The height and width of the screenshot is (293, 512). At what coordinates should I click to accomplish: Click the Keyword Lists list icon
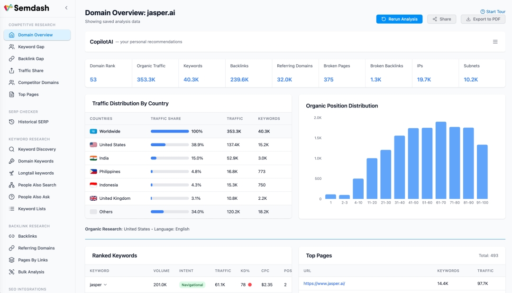tap(12, 209)
